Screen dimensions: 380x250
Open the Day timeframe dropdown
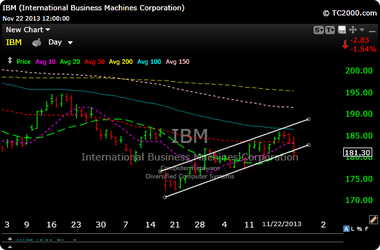tap(61, 43)
